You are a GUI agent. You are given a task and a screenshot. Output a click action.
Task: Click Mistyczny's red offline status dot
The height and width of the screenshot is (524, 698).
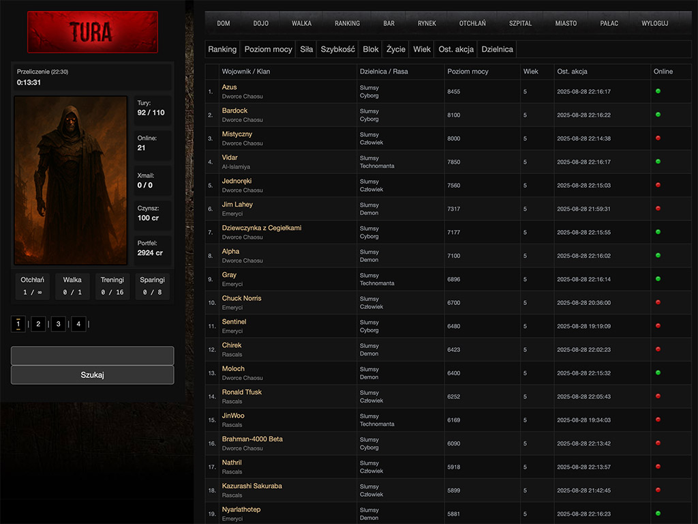click(658, 139)
